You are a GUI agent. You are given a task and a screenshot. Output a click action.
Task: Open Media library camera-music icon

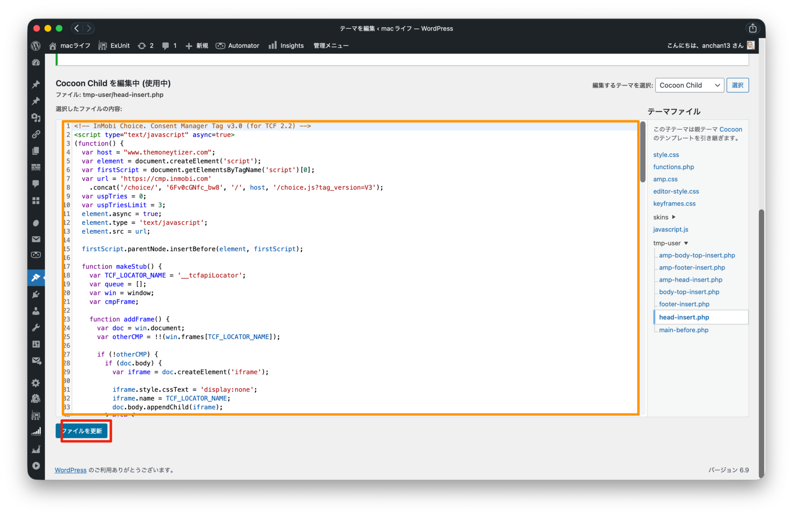pos(36,118)
